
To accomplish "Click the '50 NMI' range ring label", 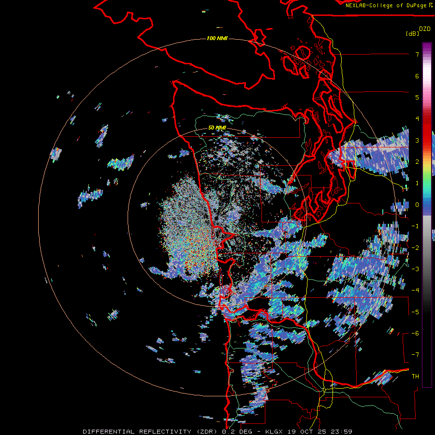I will 217,128.
